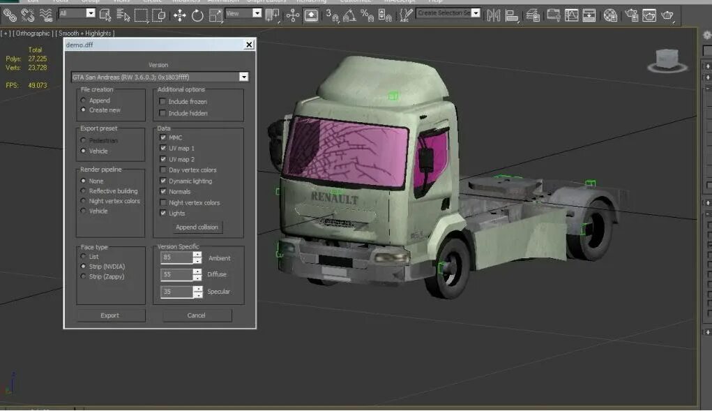Screen dimensions: 712x411
Task: Select the Create new file option
Action: pyautogui.click(x=101, y=110)
